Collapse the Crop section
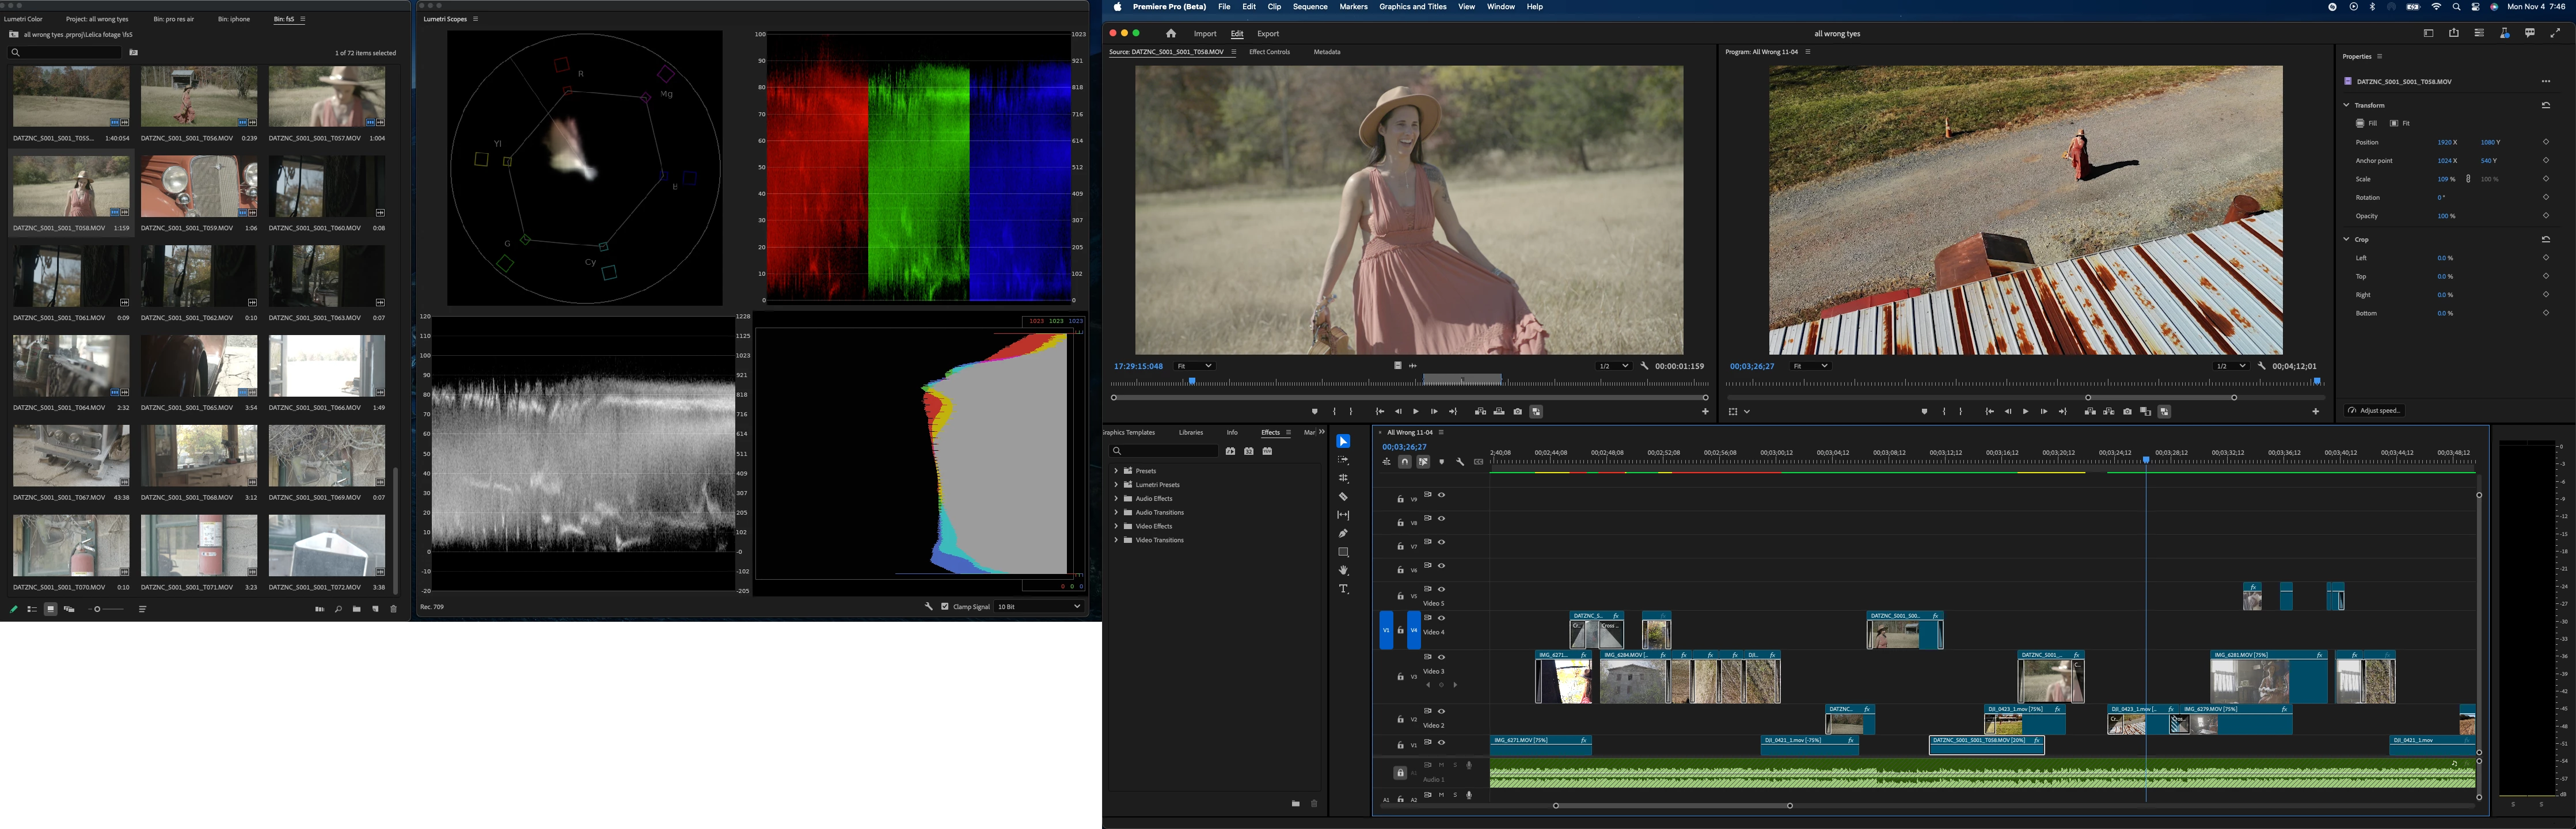The image size is (2576, 829). (x=2346, y=239)
